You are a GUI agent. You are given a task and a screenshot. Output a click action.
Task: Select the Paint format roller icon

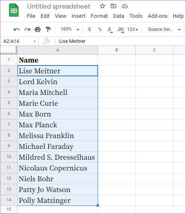48,29
